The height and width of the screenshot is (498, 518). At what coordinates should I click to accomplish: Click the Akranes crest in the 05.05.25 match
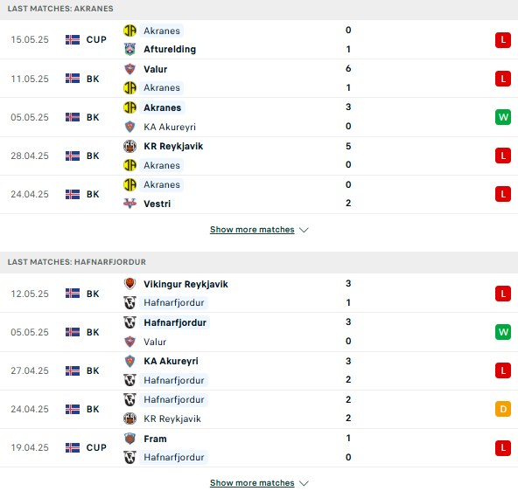[129, 107]
